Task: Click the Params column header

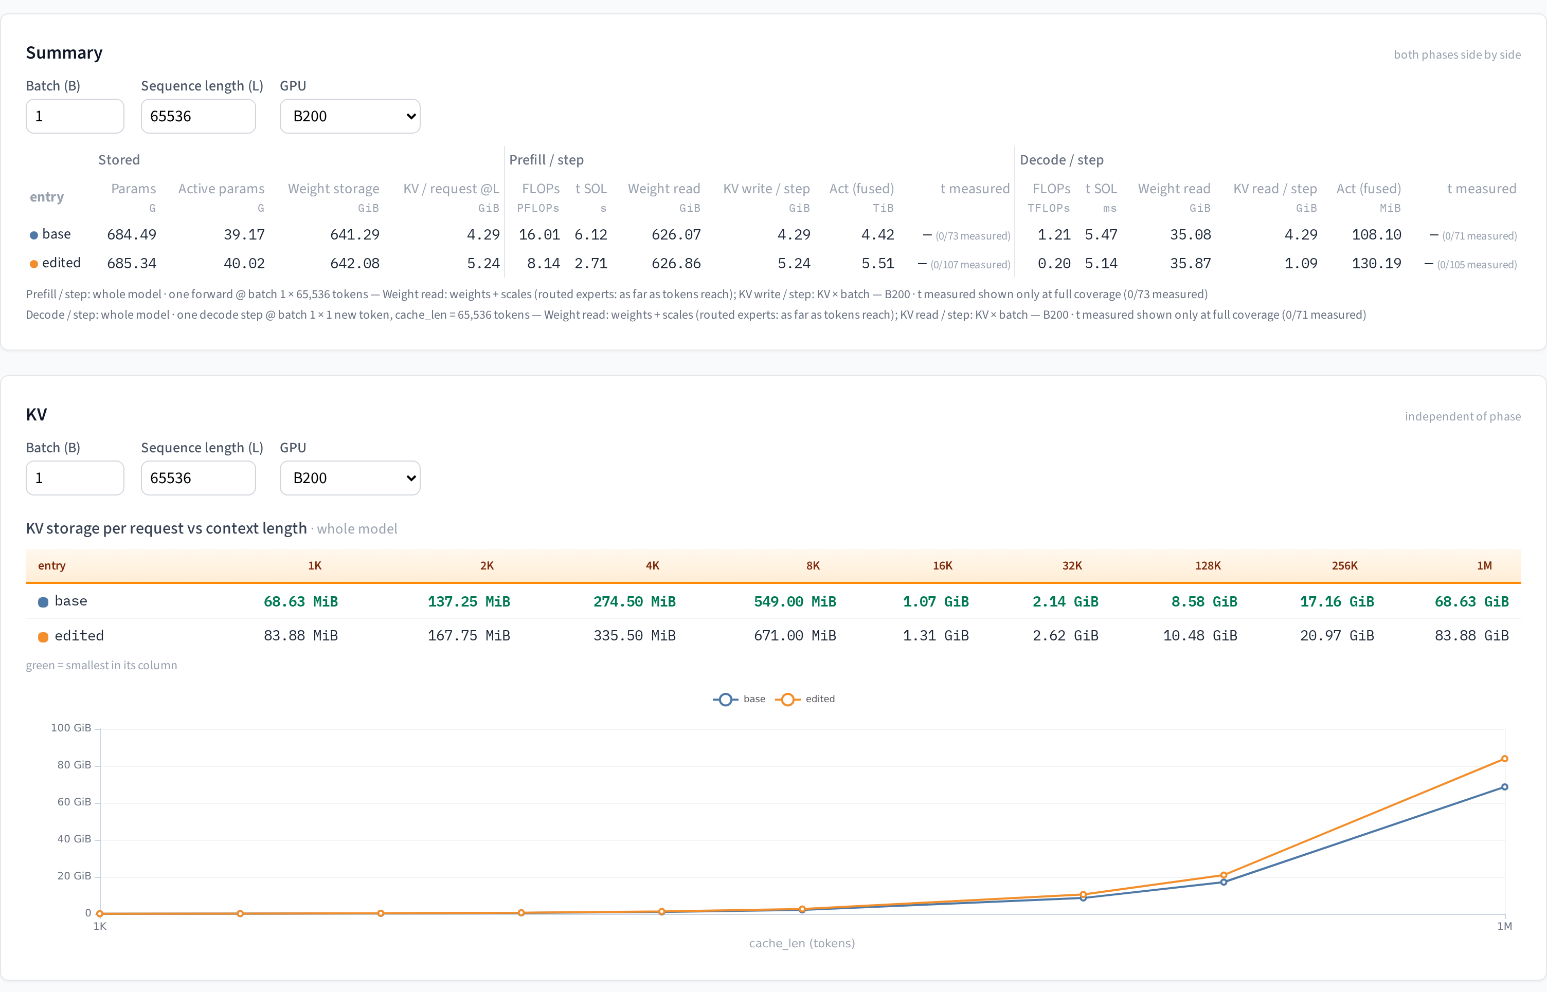Action: click(x=133, y=189)
